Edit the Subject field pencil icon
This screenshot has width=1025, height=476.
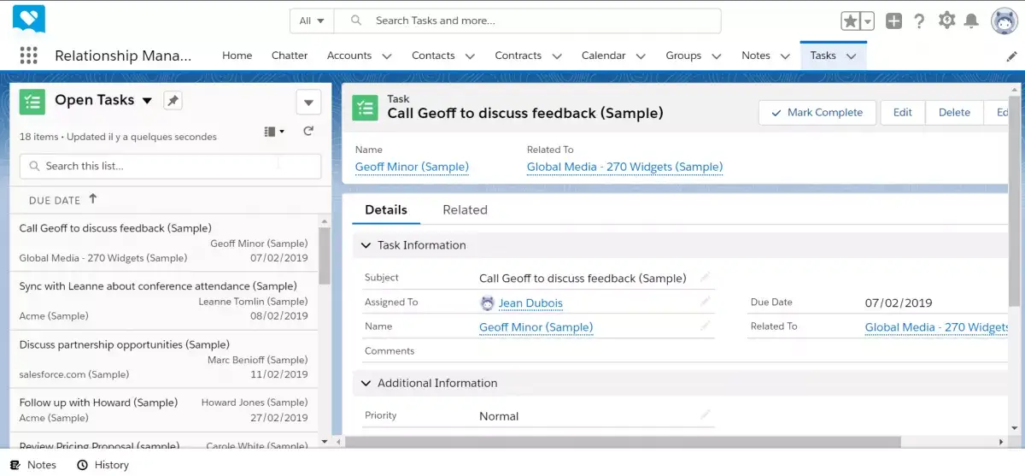[x=706, y=277]
